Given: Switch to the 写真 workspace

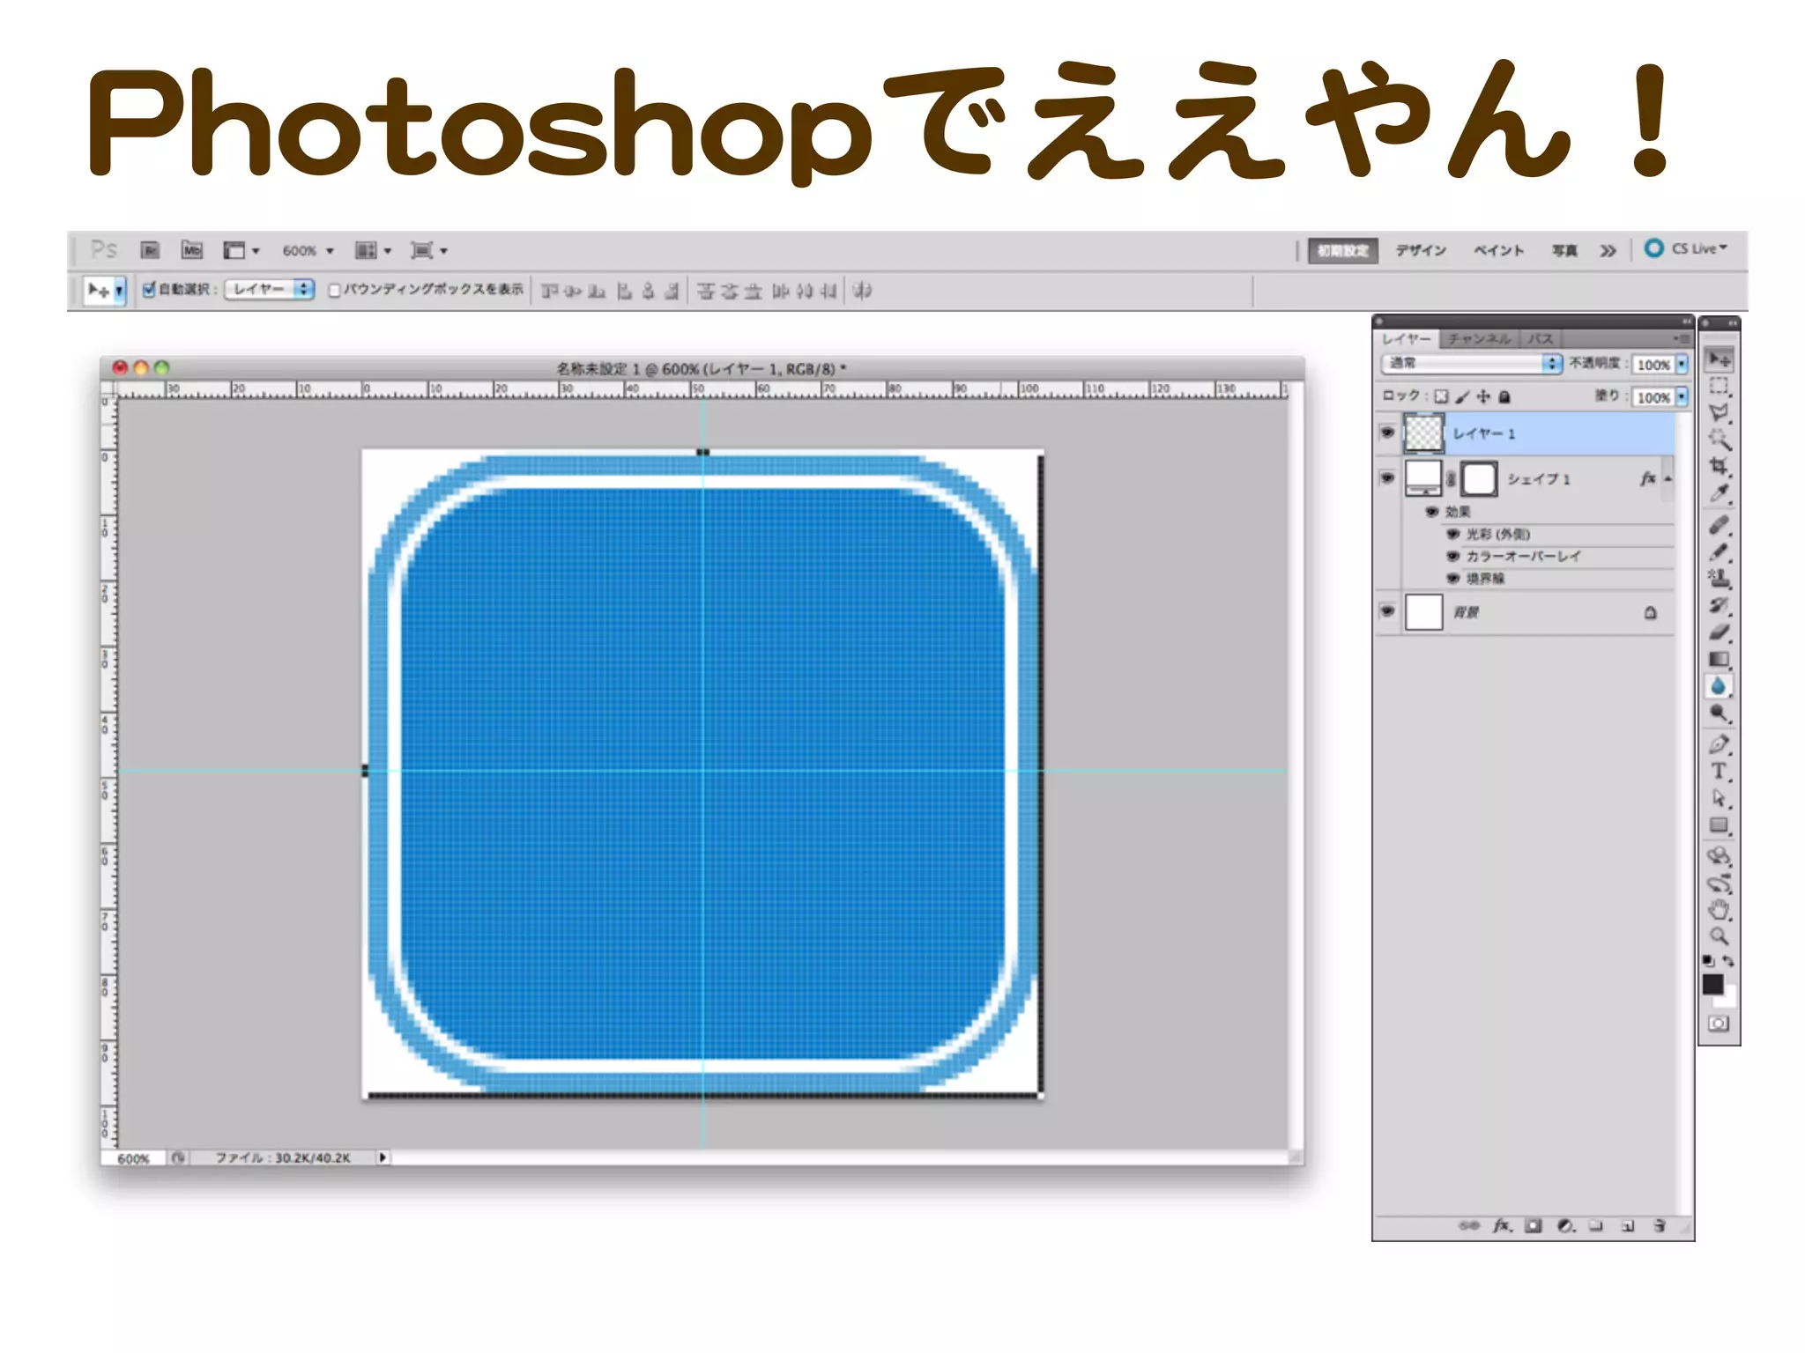Looking at the screenshot, I should pos(1564,251).
